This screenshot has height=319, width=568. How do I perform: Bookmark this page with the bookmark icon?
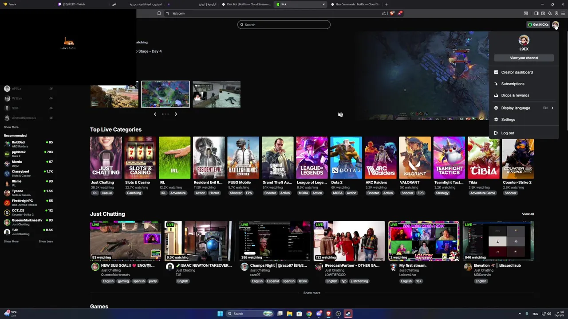pos(159,13)
